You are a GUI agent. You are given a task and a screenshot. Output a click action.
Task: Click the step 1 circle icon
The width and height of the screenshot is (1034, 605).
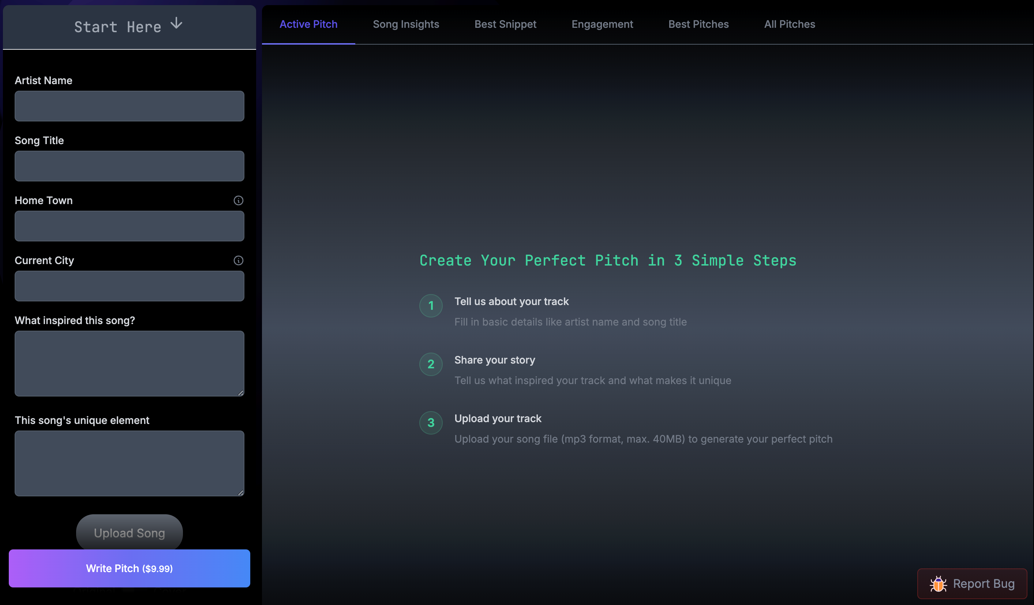(431, 306)
